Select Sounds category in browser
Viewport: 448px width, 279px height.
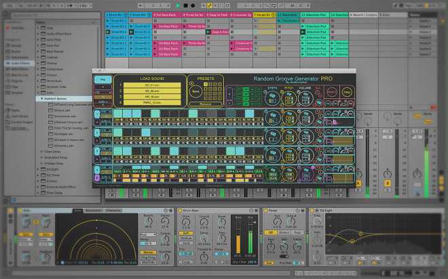pyautogui.click(x=16, y=45)
